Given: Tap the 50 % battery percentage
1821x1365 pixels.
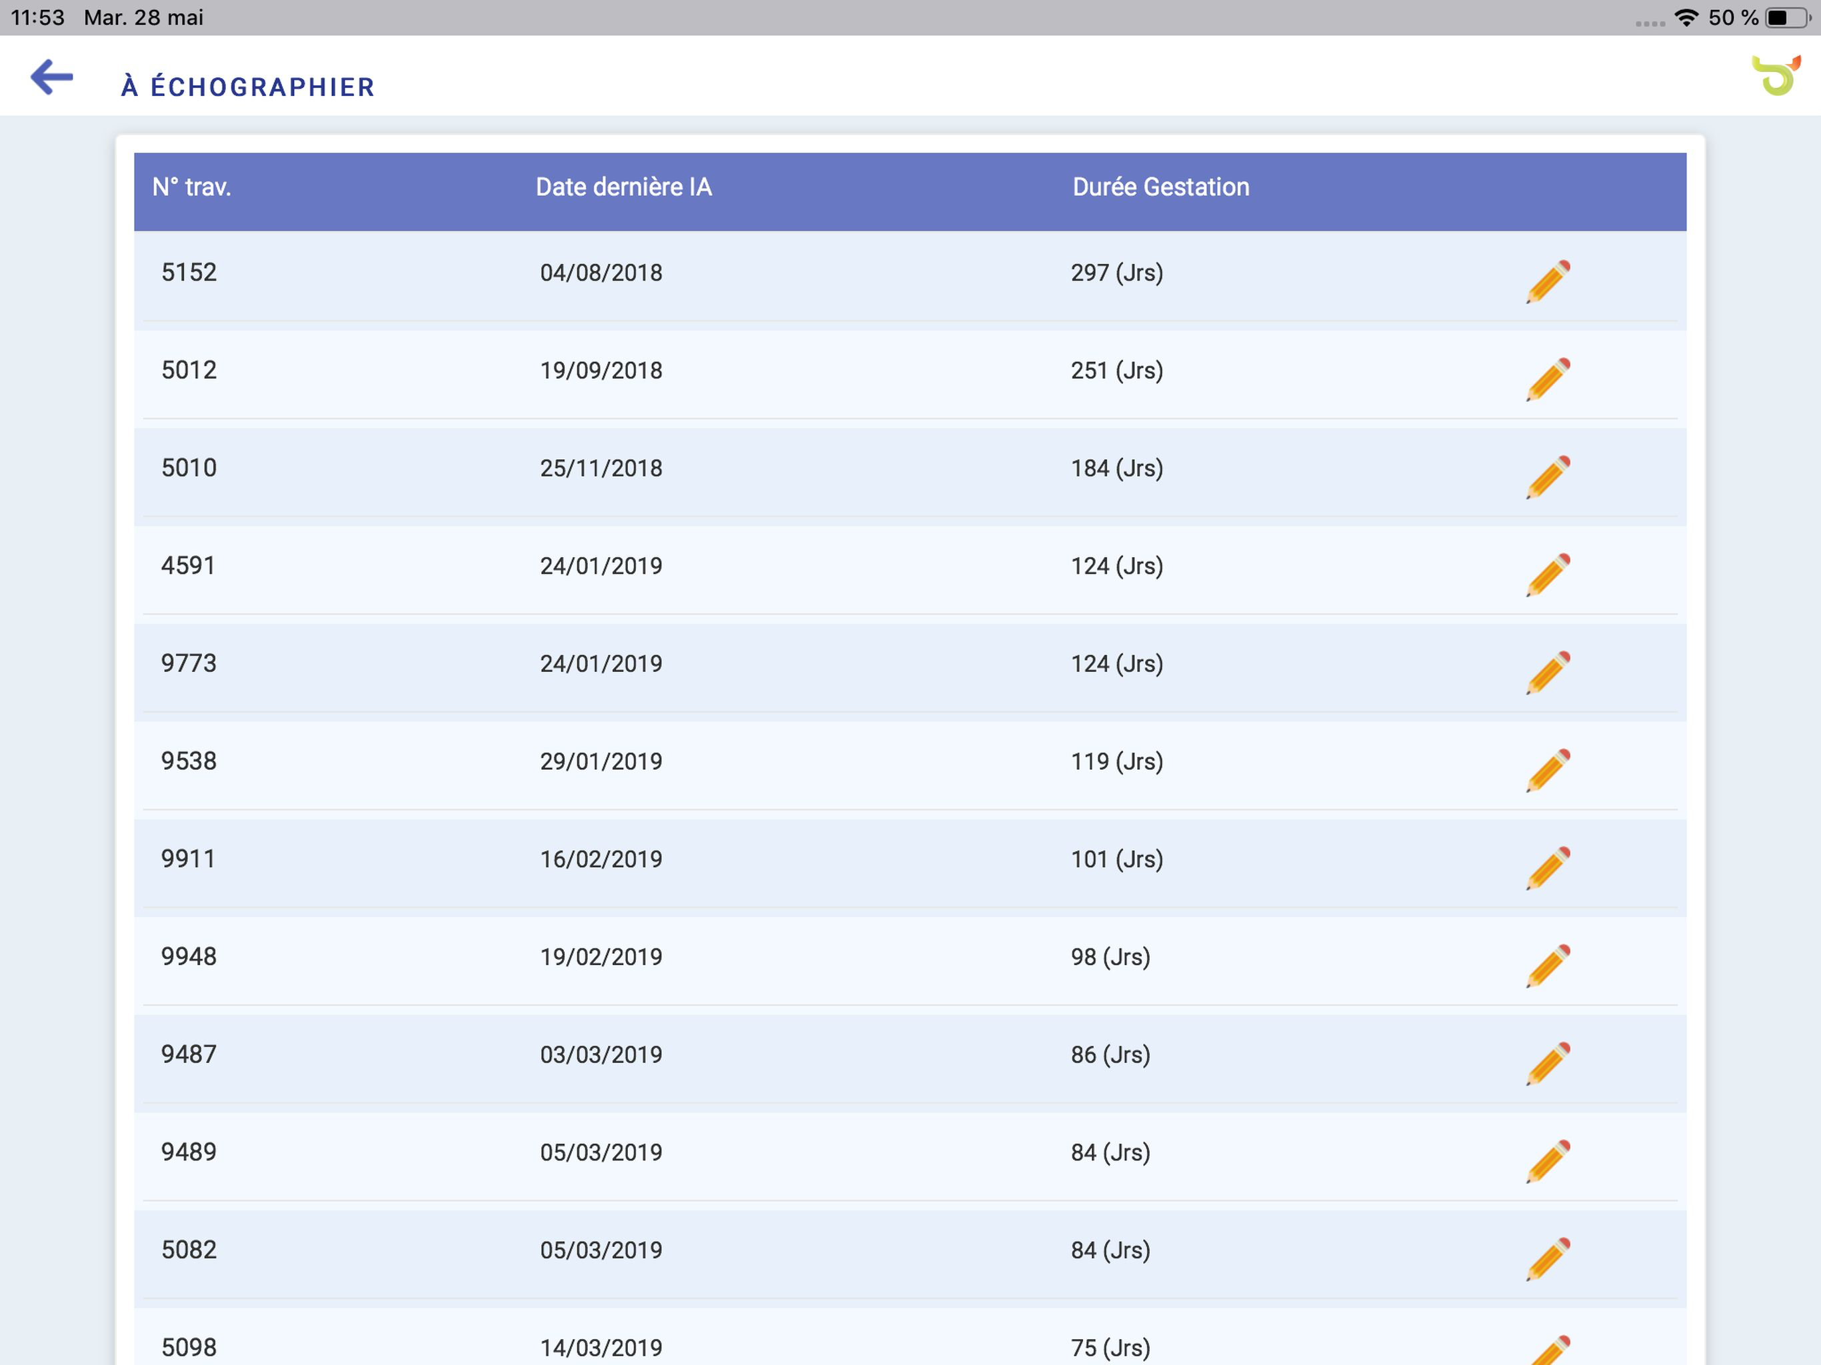Looking at the screenshot, I should (1734, 17).
